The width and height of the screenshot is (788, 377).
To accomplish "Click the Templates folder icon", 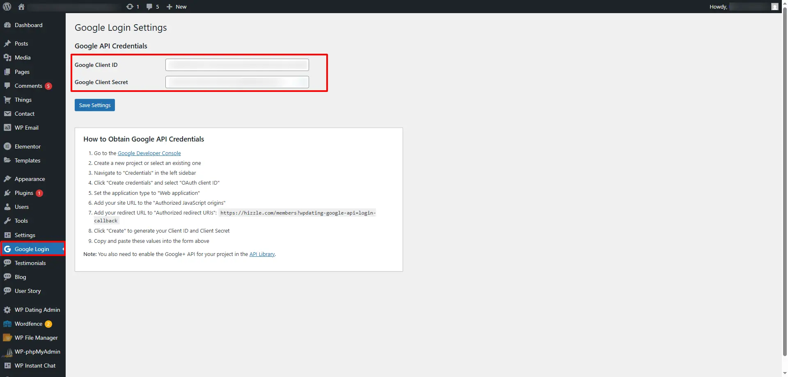I will pyautogui.click(x=7, y=160).
